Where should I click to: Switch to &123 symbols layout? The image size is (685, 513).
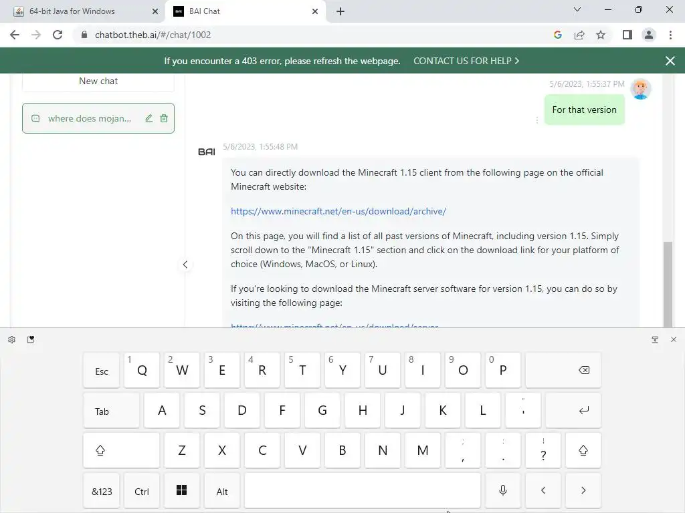pos(102,490)
